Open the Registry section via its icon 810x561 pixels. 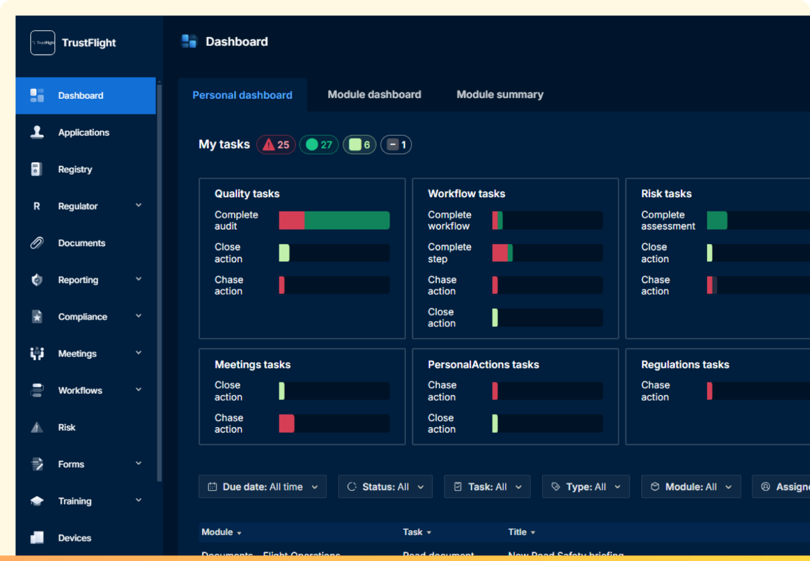[x=36, y=169]
